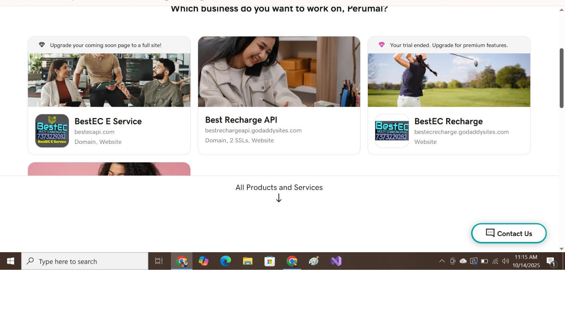Open Task View on the taskbar

coord(159,261)
